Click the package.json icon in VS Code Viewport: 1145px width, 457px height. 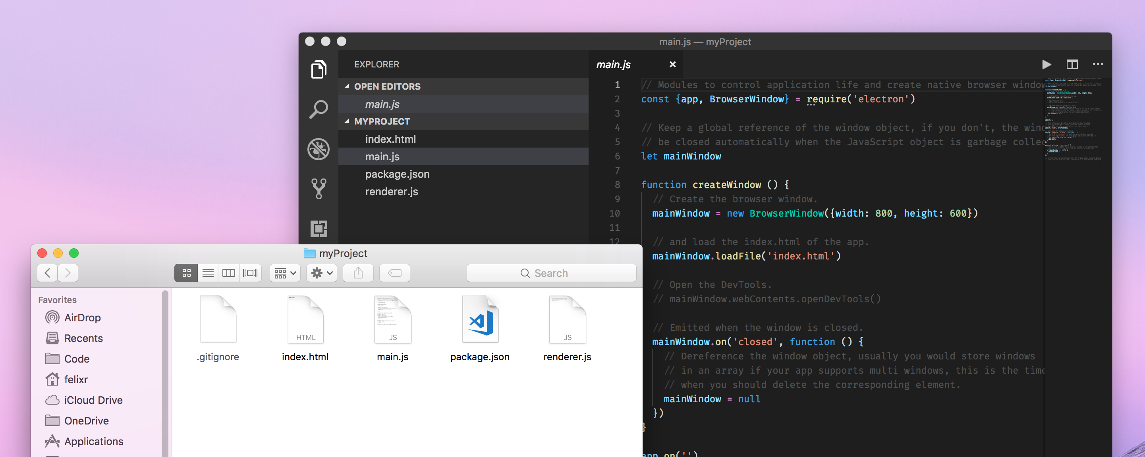[396, 173]
